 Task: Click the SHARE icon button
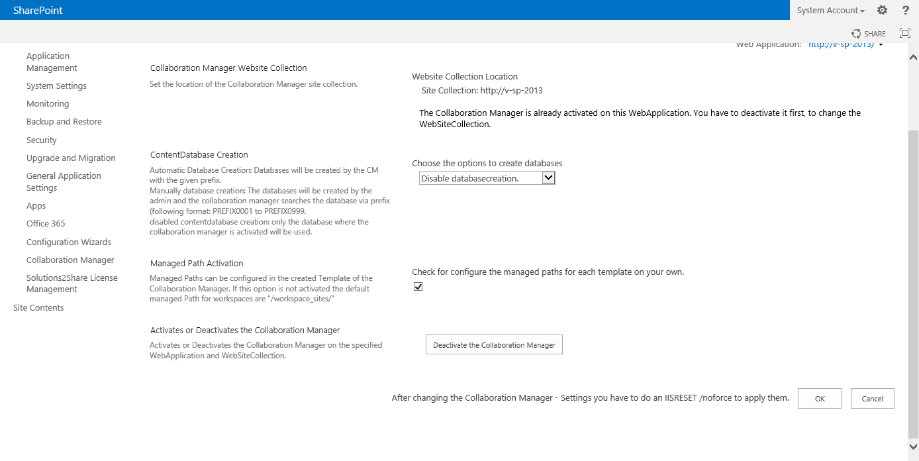(869, 34)
